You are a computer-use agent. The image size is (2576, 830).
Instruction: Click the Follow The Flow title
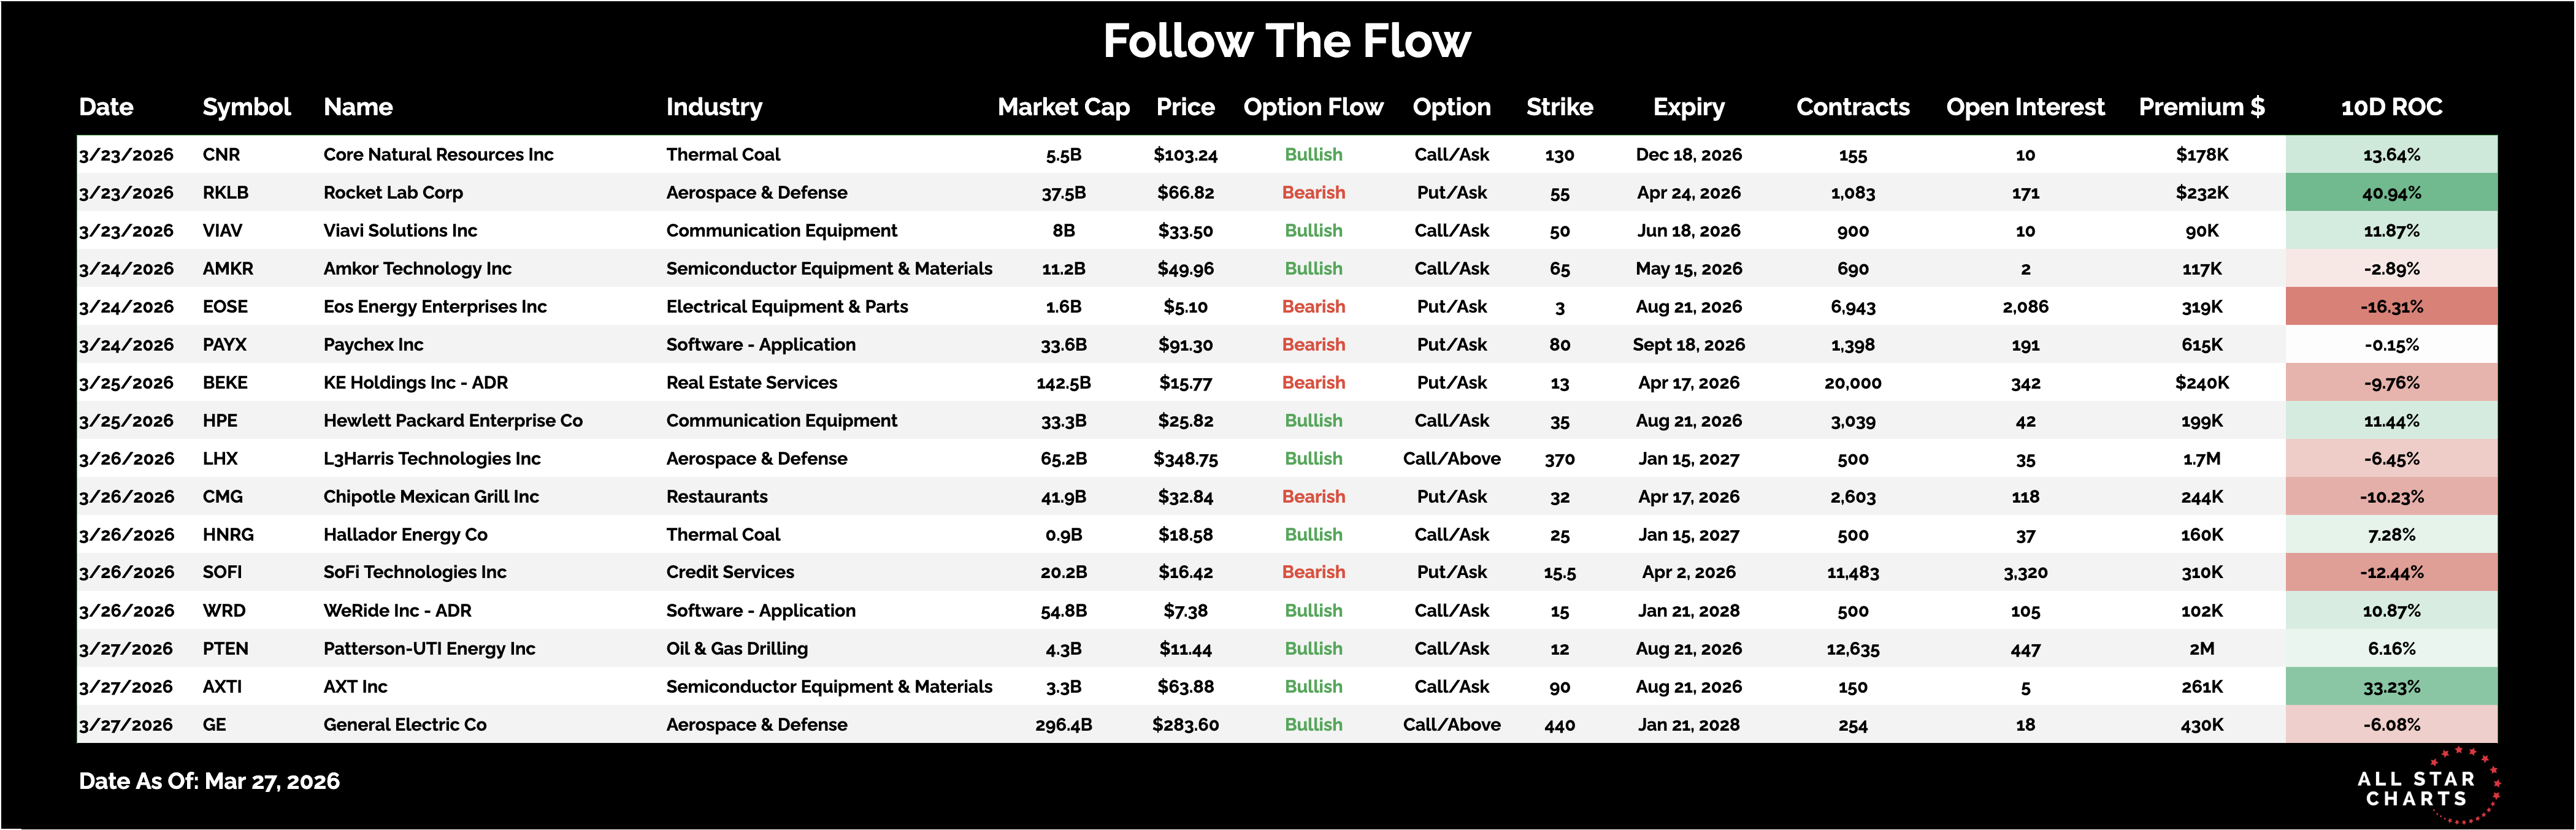coord(1287,42)
